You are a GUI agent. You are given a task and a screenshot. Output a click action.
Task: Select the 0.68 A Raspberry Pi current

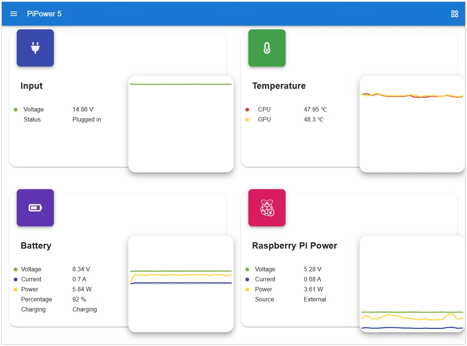(312, 279)
